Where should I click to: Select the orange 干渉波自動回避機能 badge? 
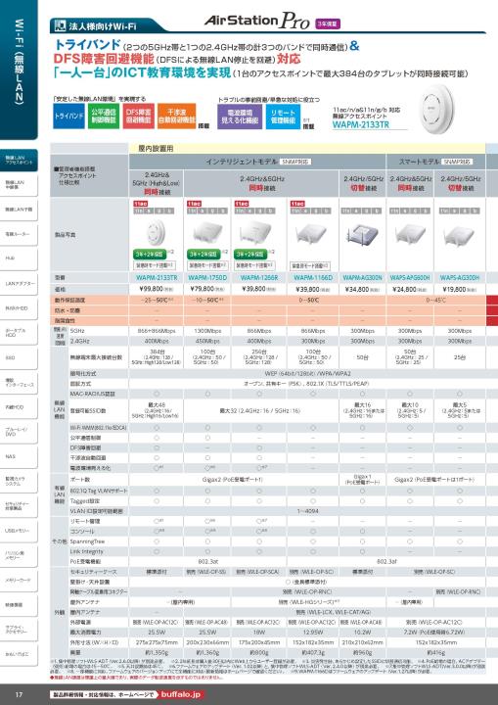click(x=177, y=116)
